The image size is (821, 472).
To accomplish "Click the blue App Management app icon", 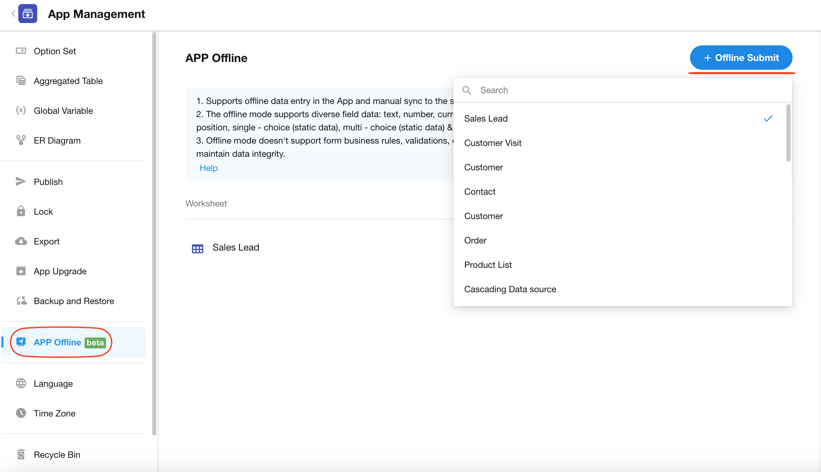I will click(x=28, y=14).
